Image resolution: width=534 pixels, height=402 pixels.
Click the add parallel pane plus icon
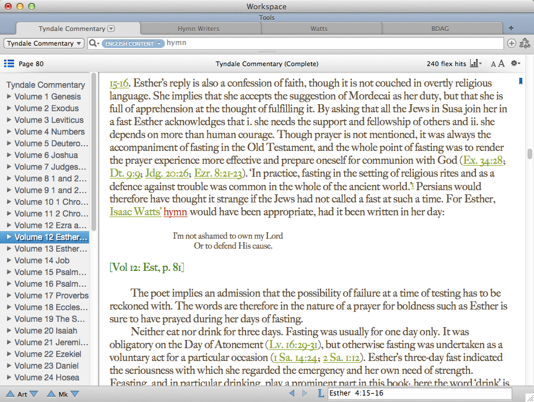coord(512,43)
